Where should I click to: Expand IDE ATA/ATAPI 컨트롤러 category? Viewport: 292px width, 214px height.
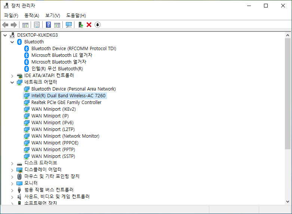12,76
